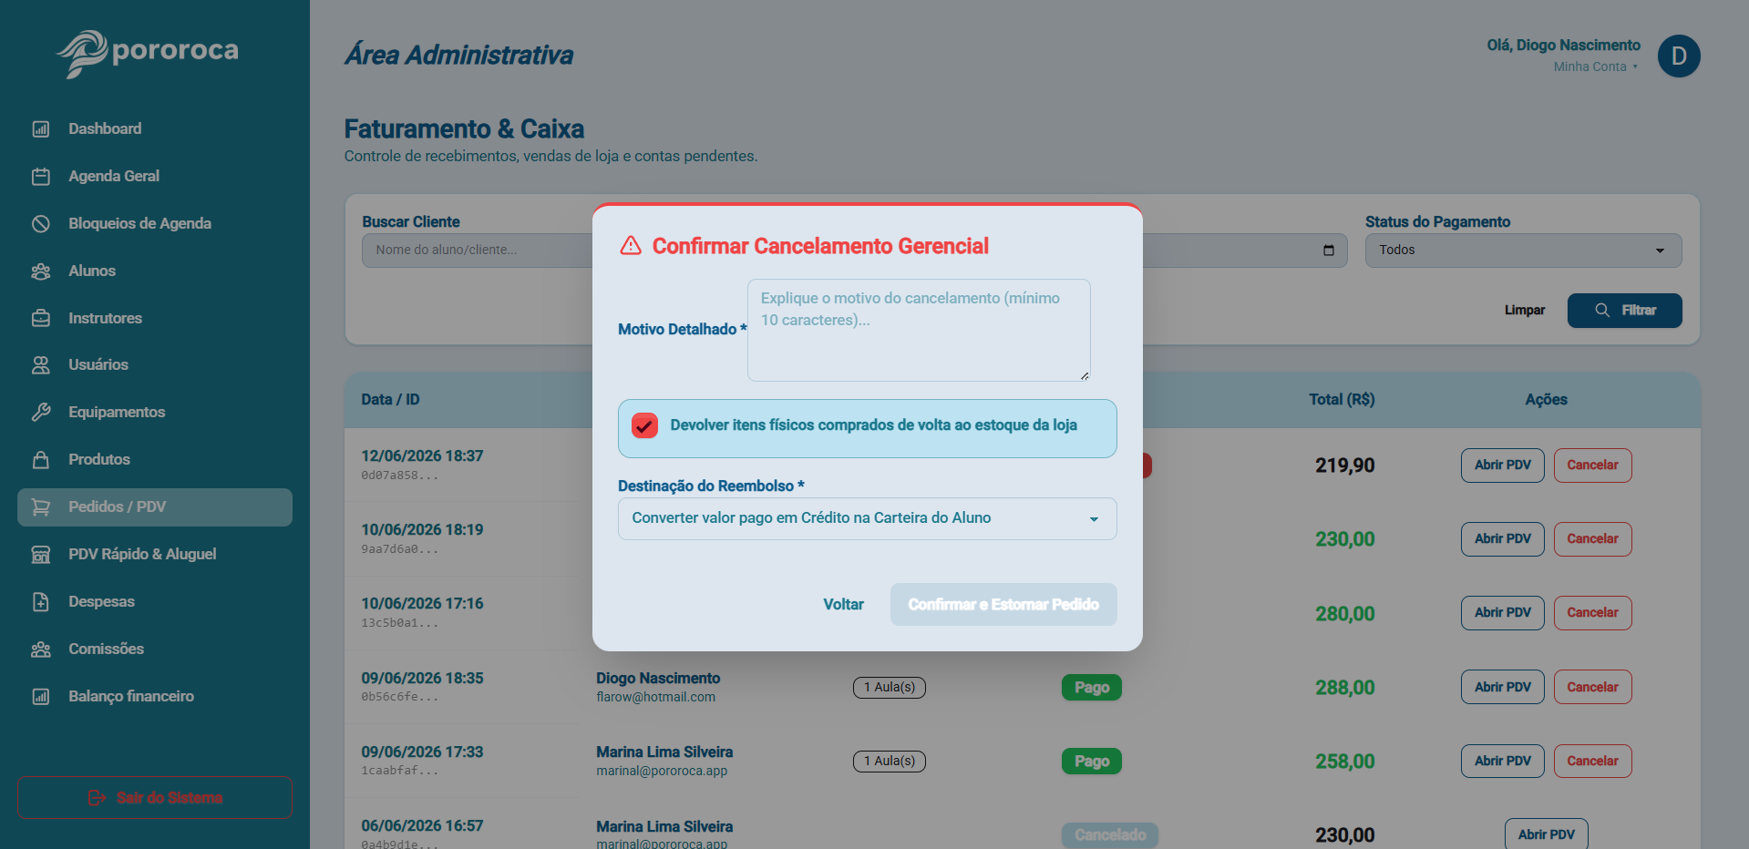
Task: Open Equipamentos in sidebar
Action: pos(155,413)
